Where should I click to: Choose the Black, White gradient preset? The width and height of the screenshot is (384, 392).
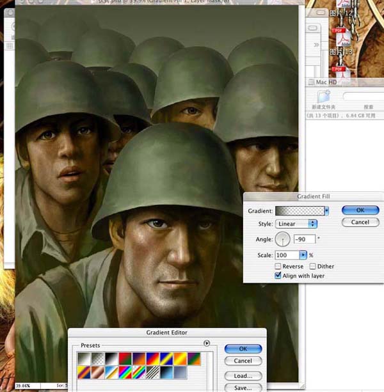click(x=111, y=359)
